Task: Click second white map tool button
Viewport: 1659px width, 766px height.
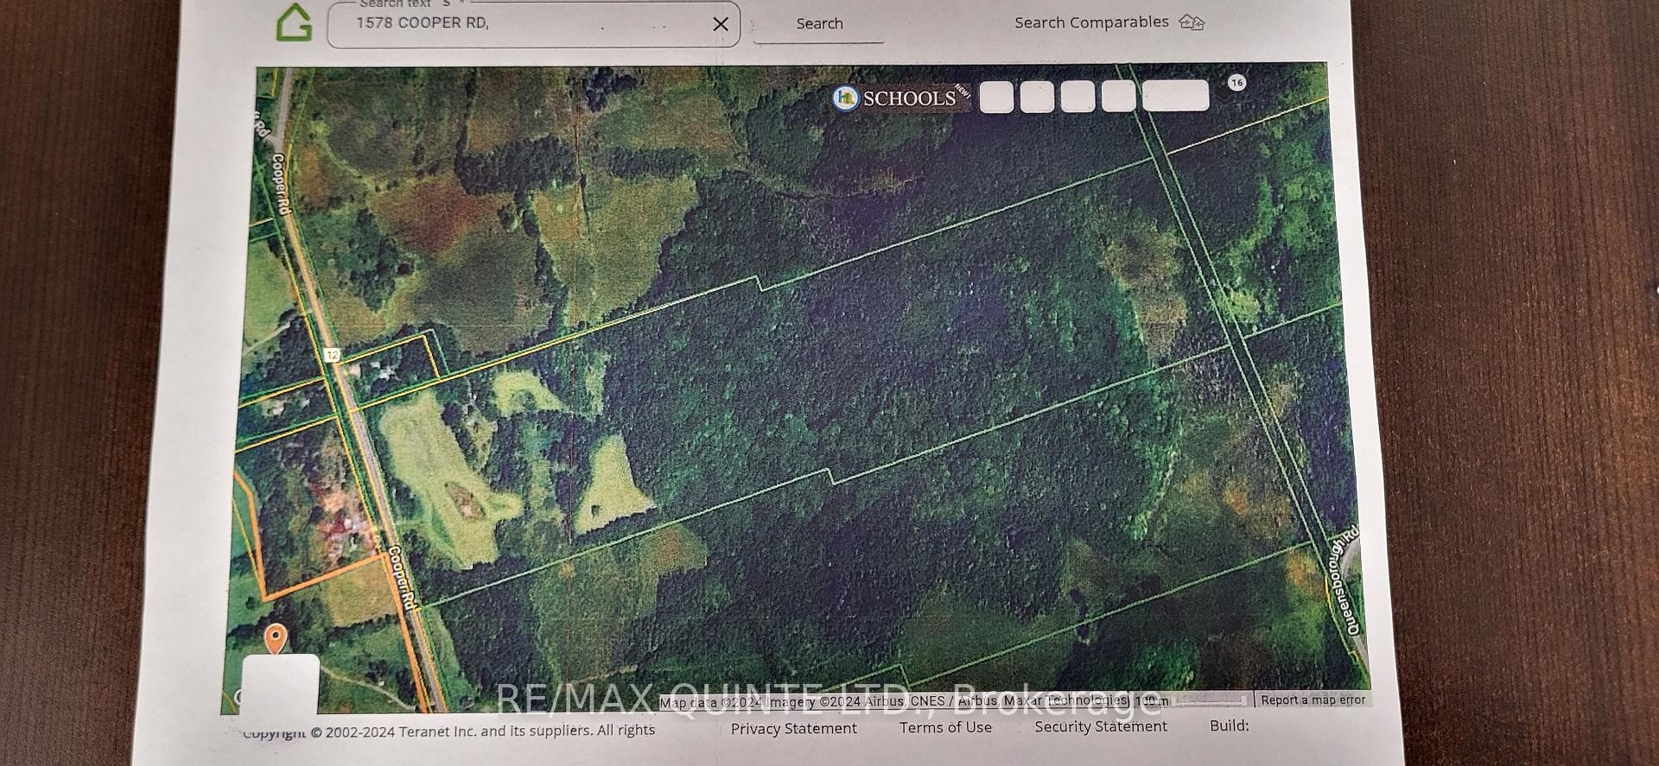Action: tap(1037, 97)
